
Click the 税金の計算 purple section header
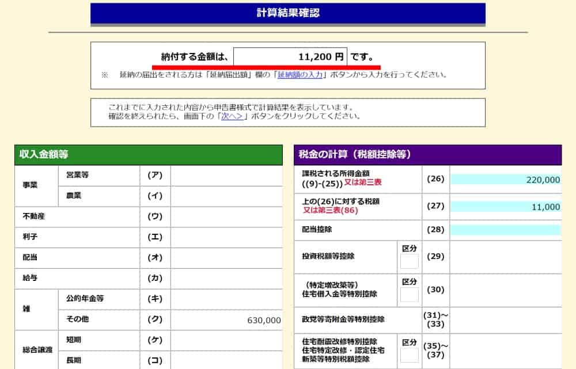tap(427, 155)
